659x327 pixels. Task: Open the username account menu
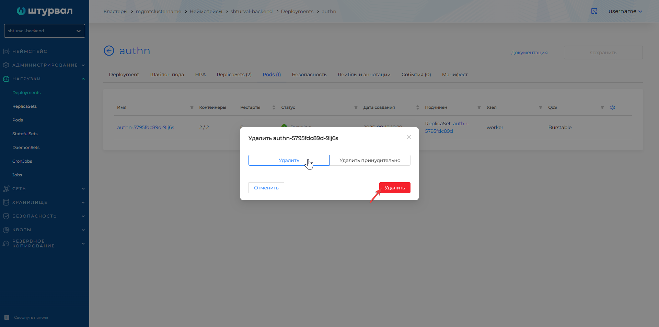pos(625,11)
